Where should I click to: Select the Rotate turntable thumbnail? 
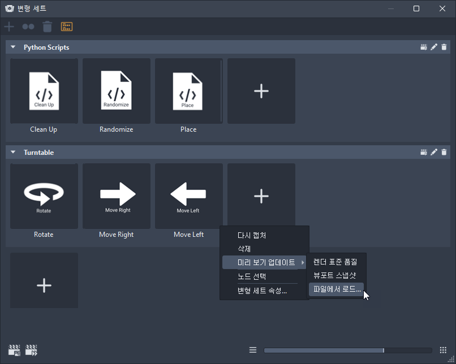44,196
